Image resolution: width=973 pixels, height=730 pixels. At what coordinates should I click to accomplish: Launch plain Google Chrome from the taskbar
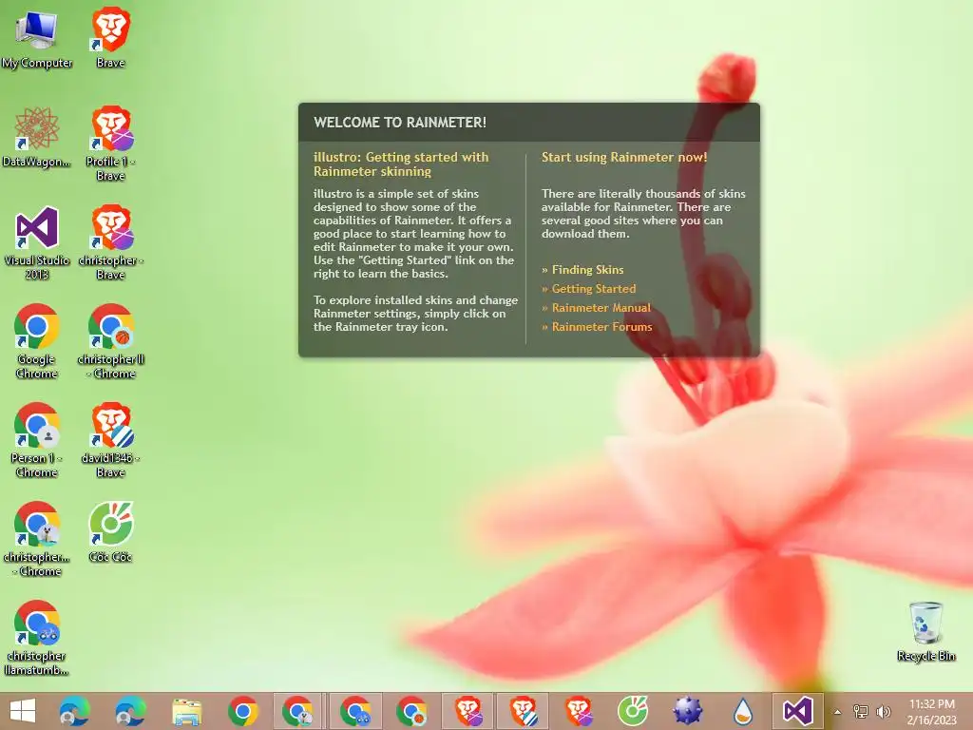(x=242, y=711)
